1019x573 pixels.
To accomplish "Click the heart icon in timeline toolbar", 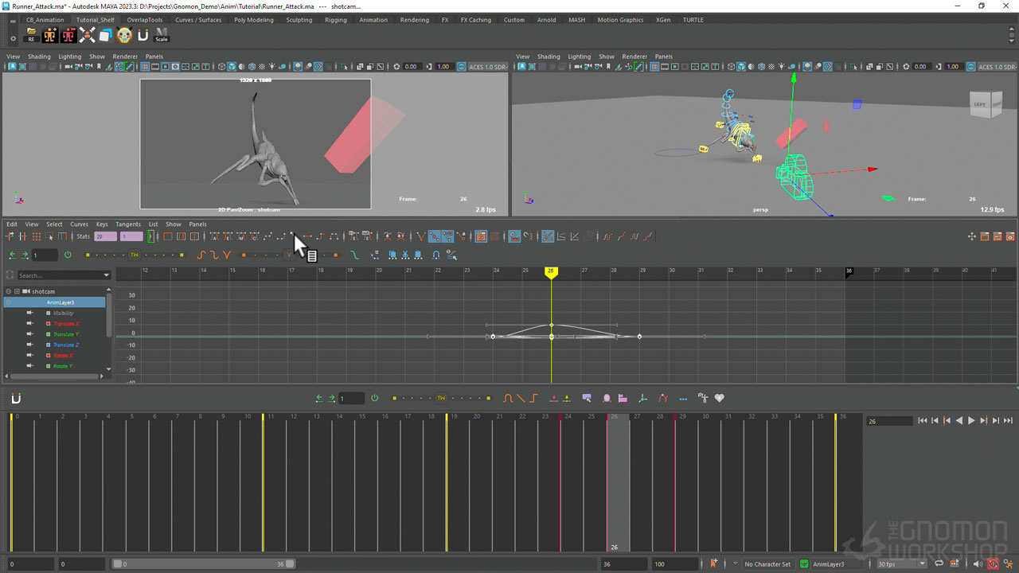I will click(719, 398).
